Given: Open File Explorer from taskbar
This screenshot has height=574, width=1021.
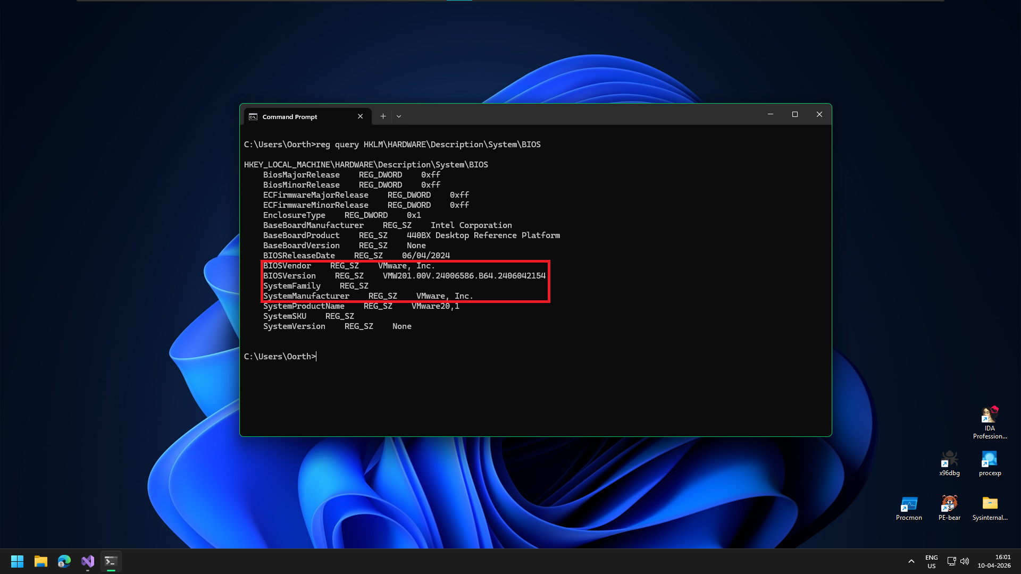Looking at the screenshot, I should tap(41, 561).
